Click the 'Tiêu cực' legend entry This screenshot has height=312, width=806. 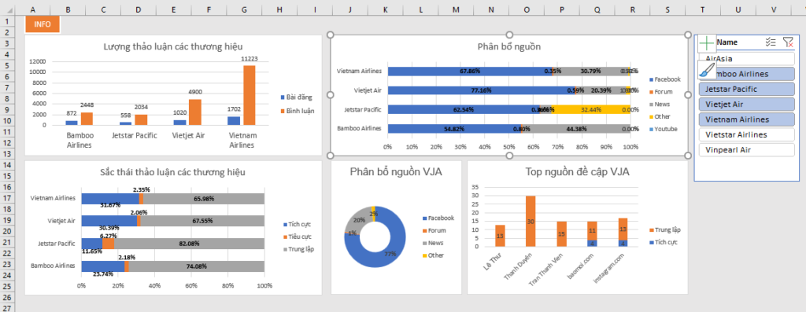297,237
